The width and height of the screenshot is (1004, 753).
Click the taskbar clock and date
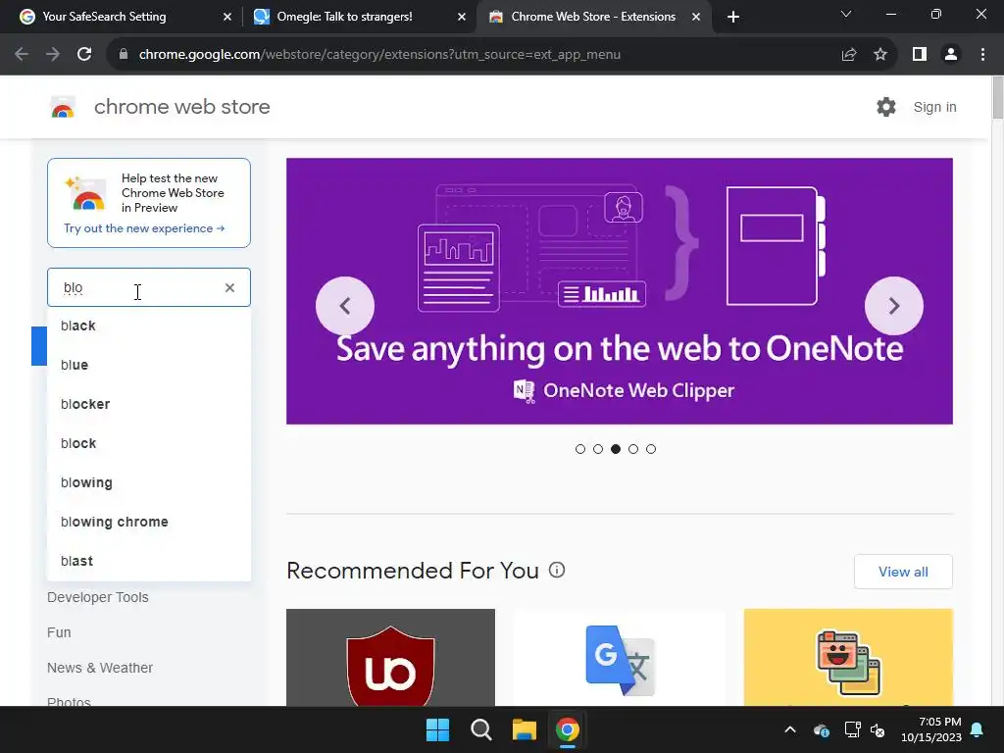tap(931, 729)
